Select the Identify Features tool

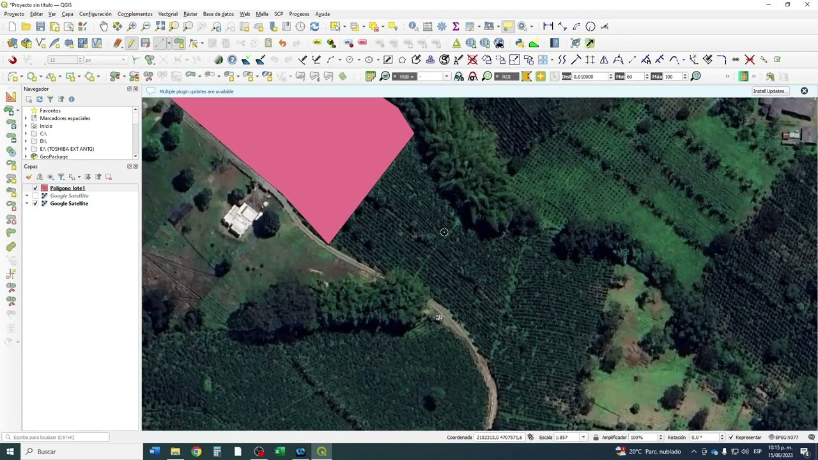(x=413, y=26)
